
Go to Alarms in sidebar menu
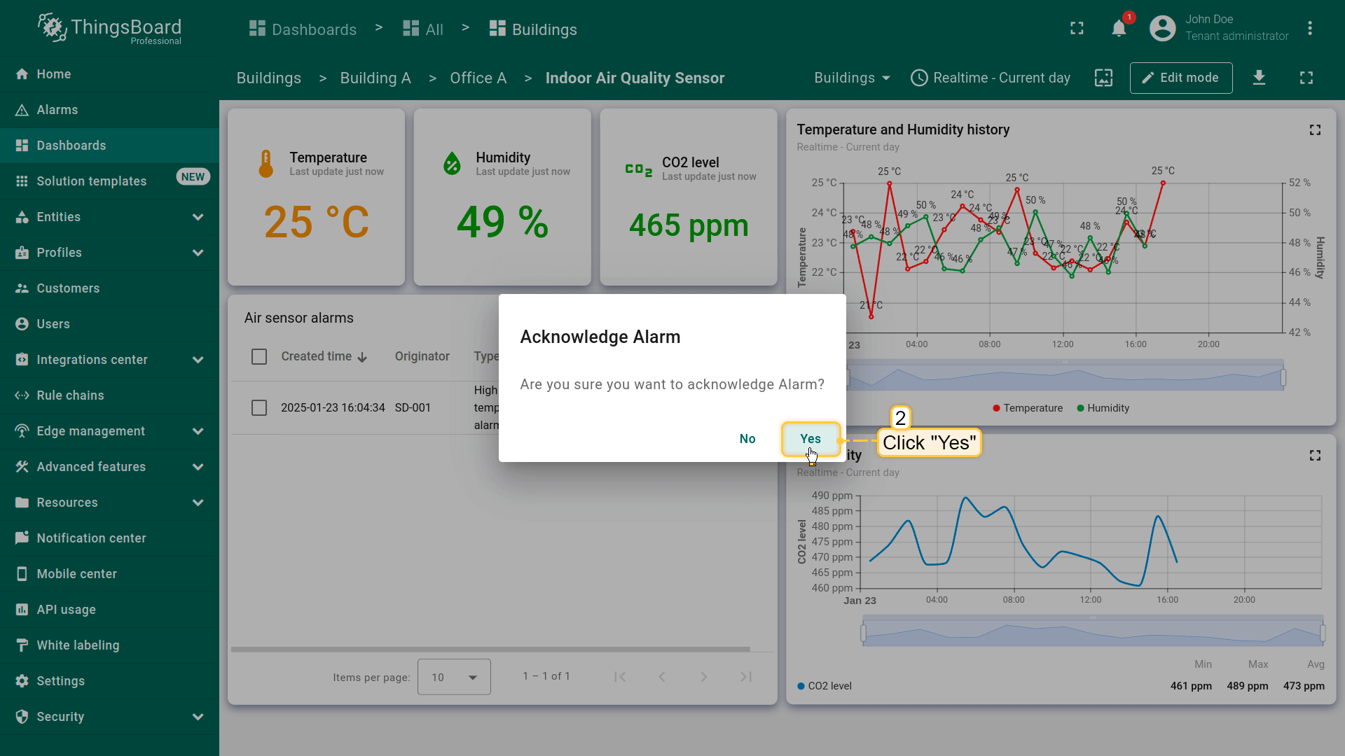[x=57, y=110]
